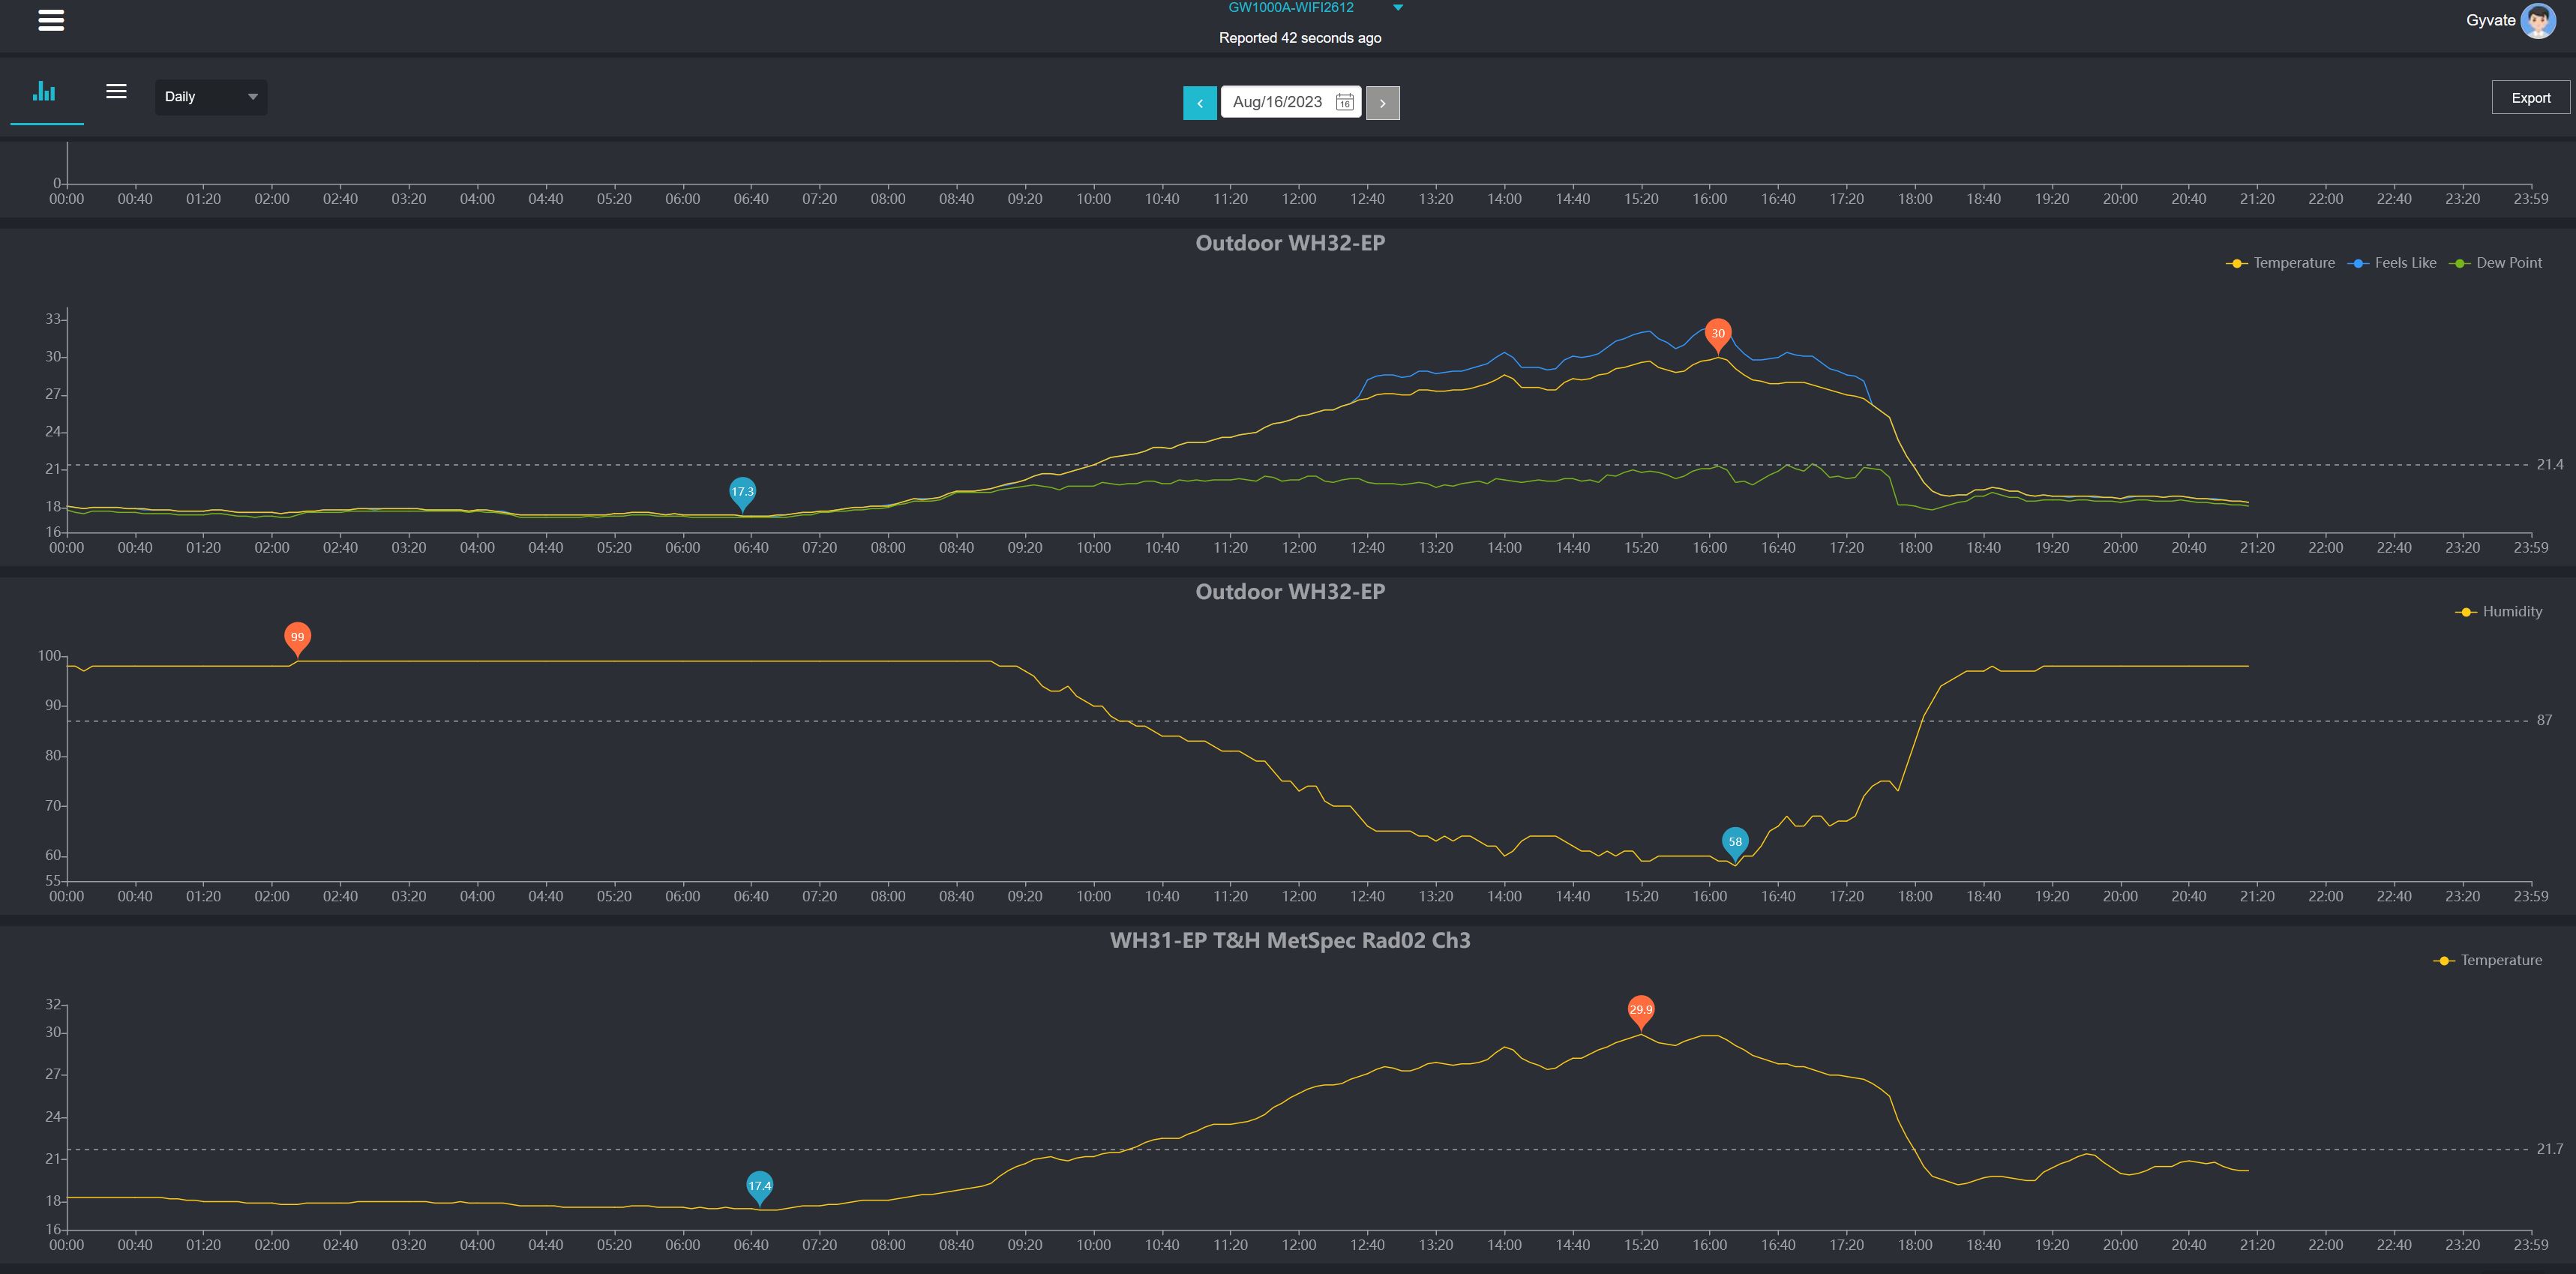Switch to chart graph view
The image size is (2576, 1274).
[45, 93]
